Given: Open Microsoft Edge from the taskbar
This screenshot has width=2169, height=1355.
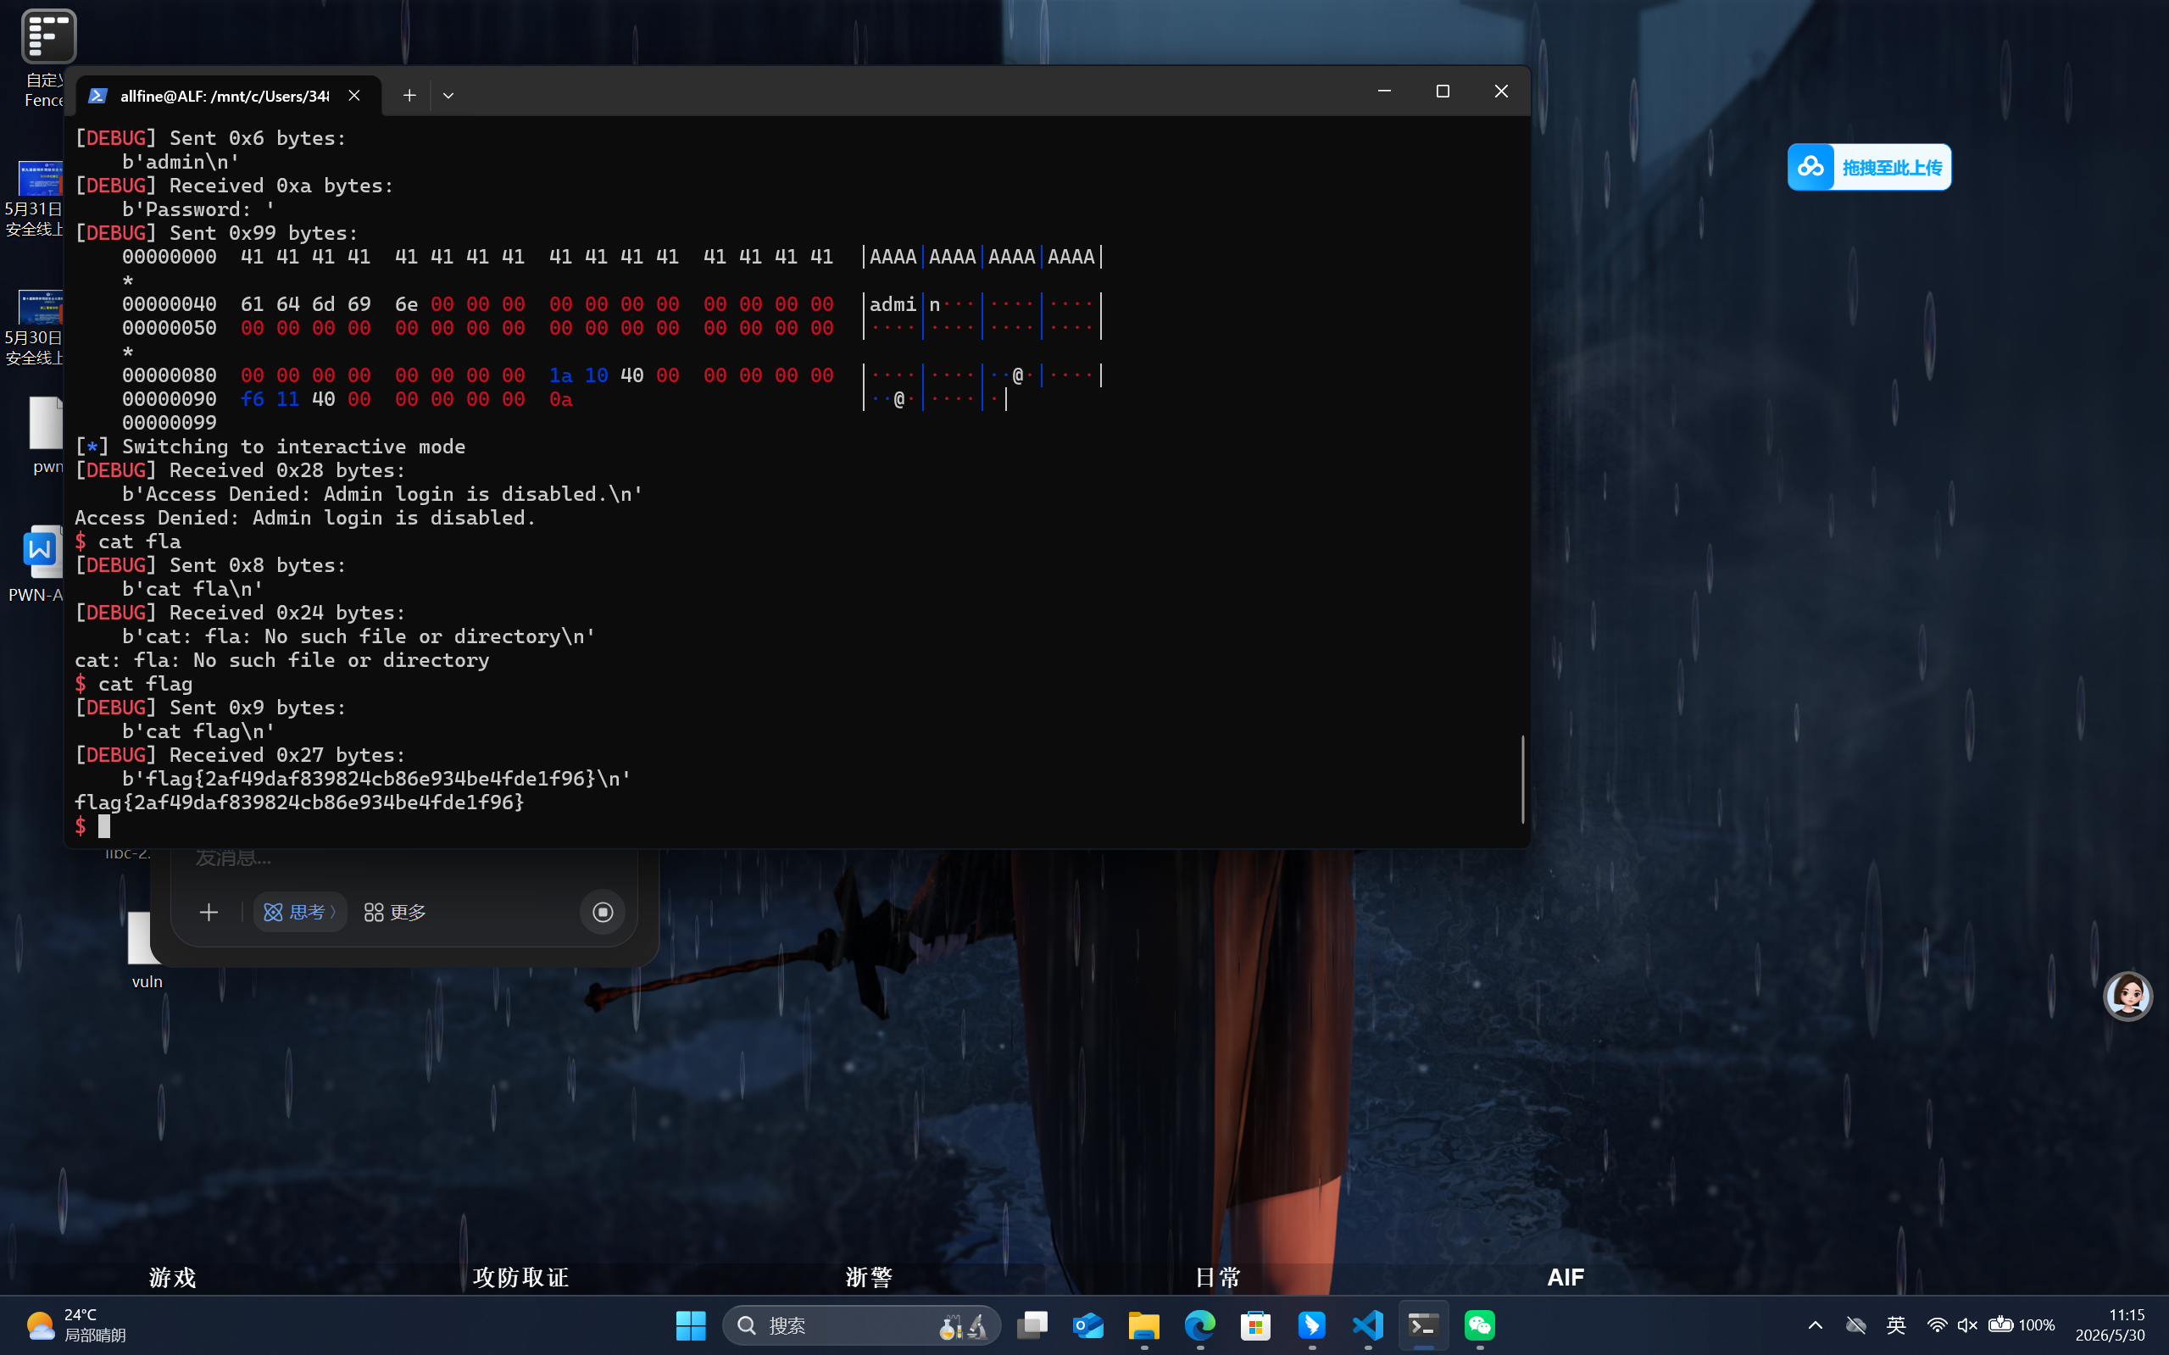Looking at the screenshot, I should click(x=1200, y=1325).
